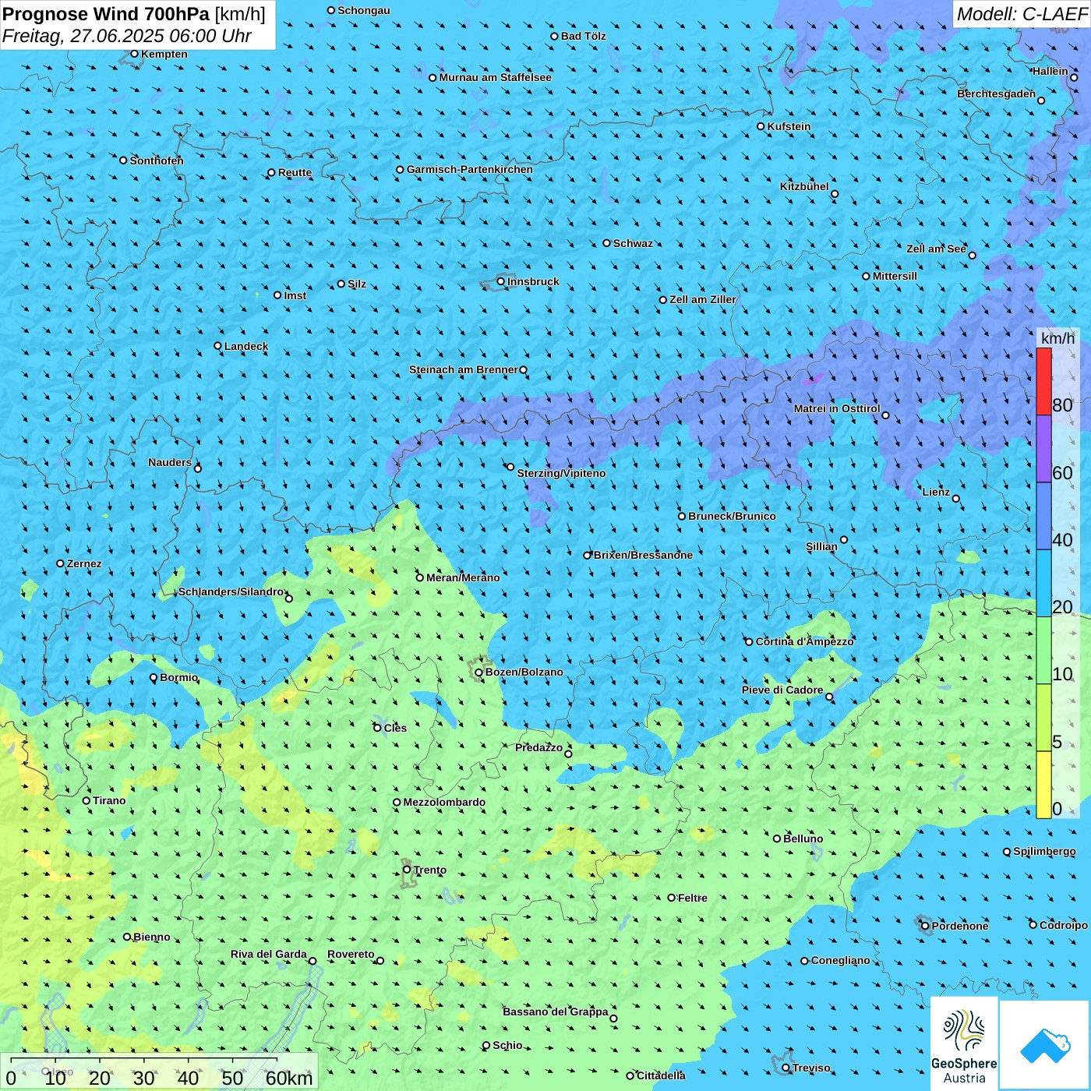Click the Matrei in Osttirol label
Screen dimensions: 1091x1091
click(836, 409)
